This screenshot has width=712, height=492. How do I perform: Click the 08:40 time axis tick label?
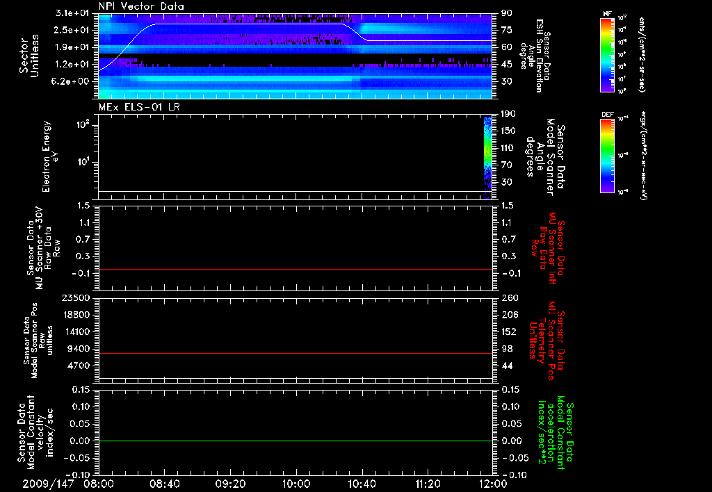165,483
